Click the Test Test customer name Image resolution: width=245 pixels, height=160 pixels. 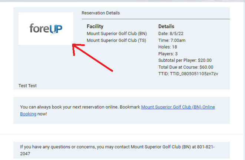click(27, 86)
